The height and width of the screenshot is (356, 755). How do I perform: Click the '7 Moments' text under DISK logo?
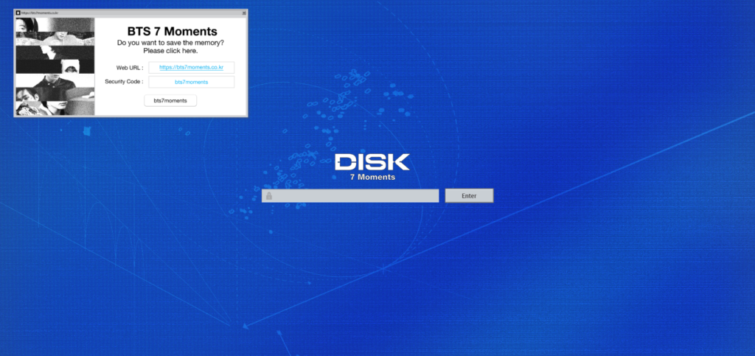[x=372, y=177]
